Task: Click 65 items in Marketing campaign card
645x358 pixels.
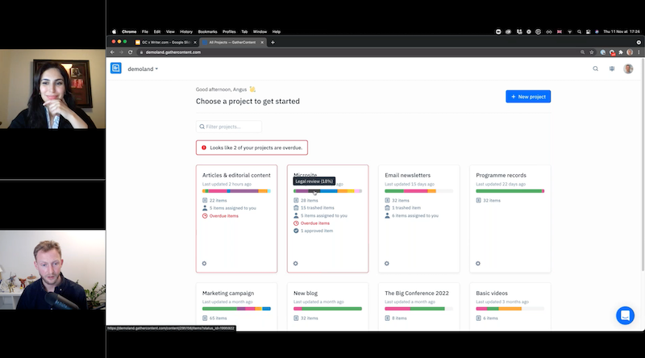Action: 218,318
